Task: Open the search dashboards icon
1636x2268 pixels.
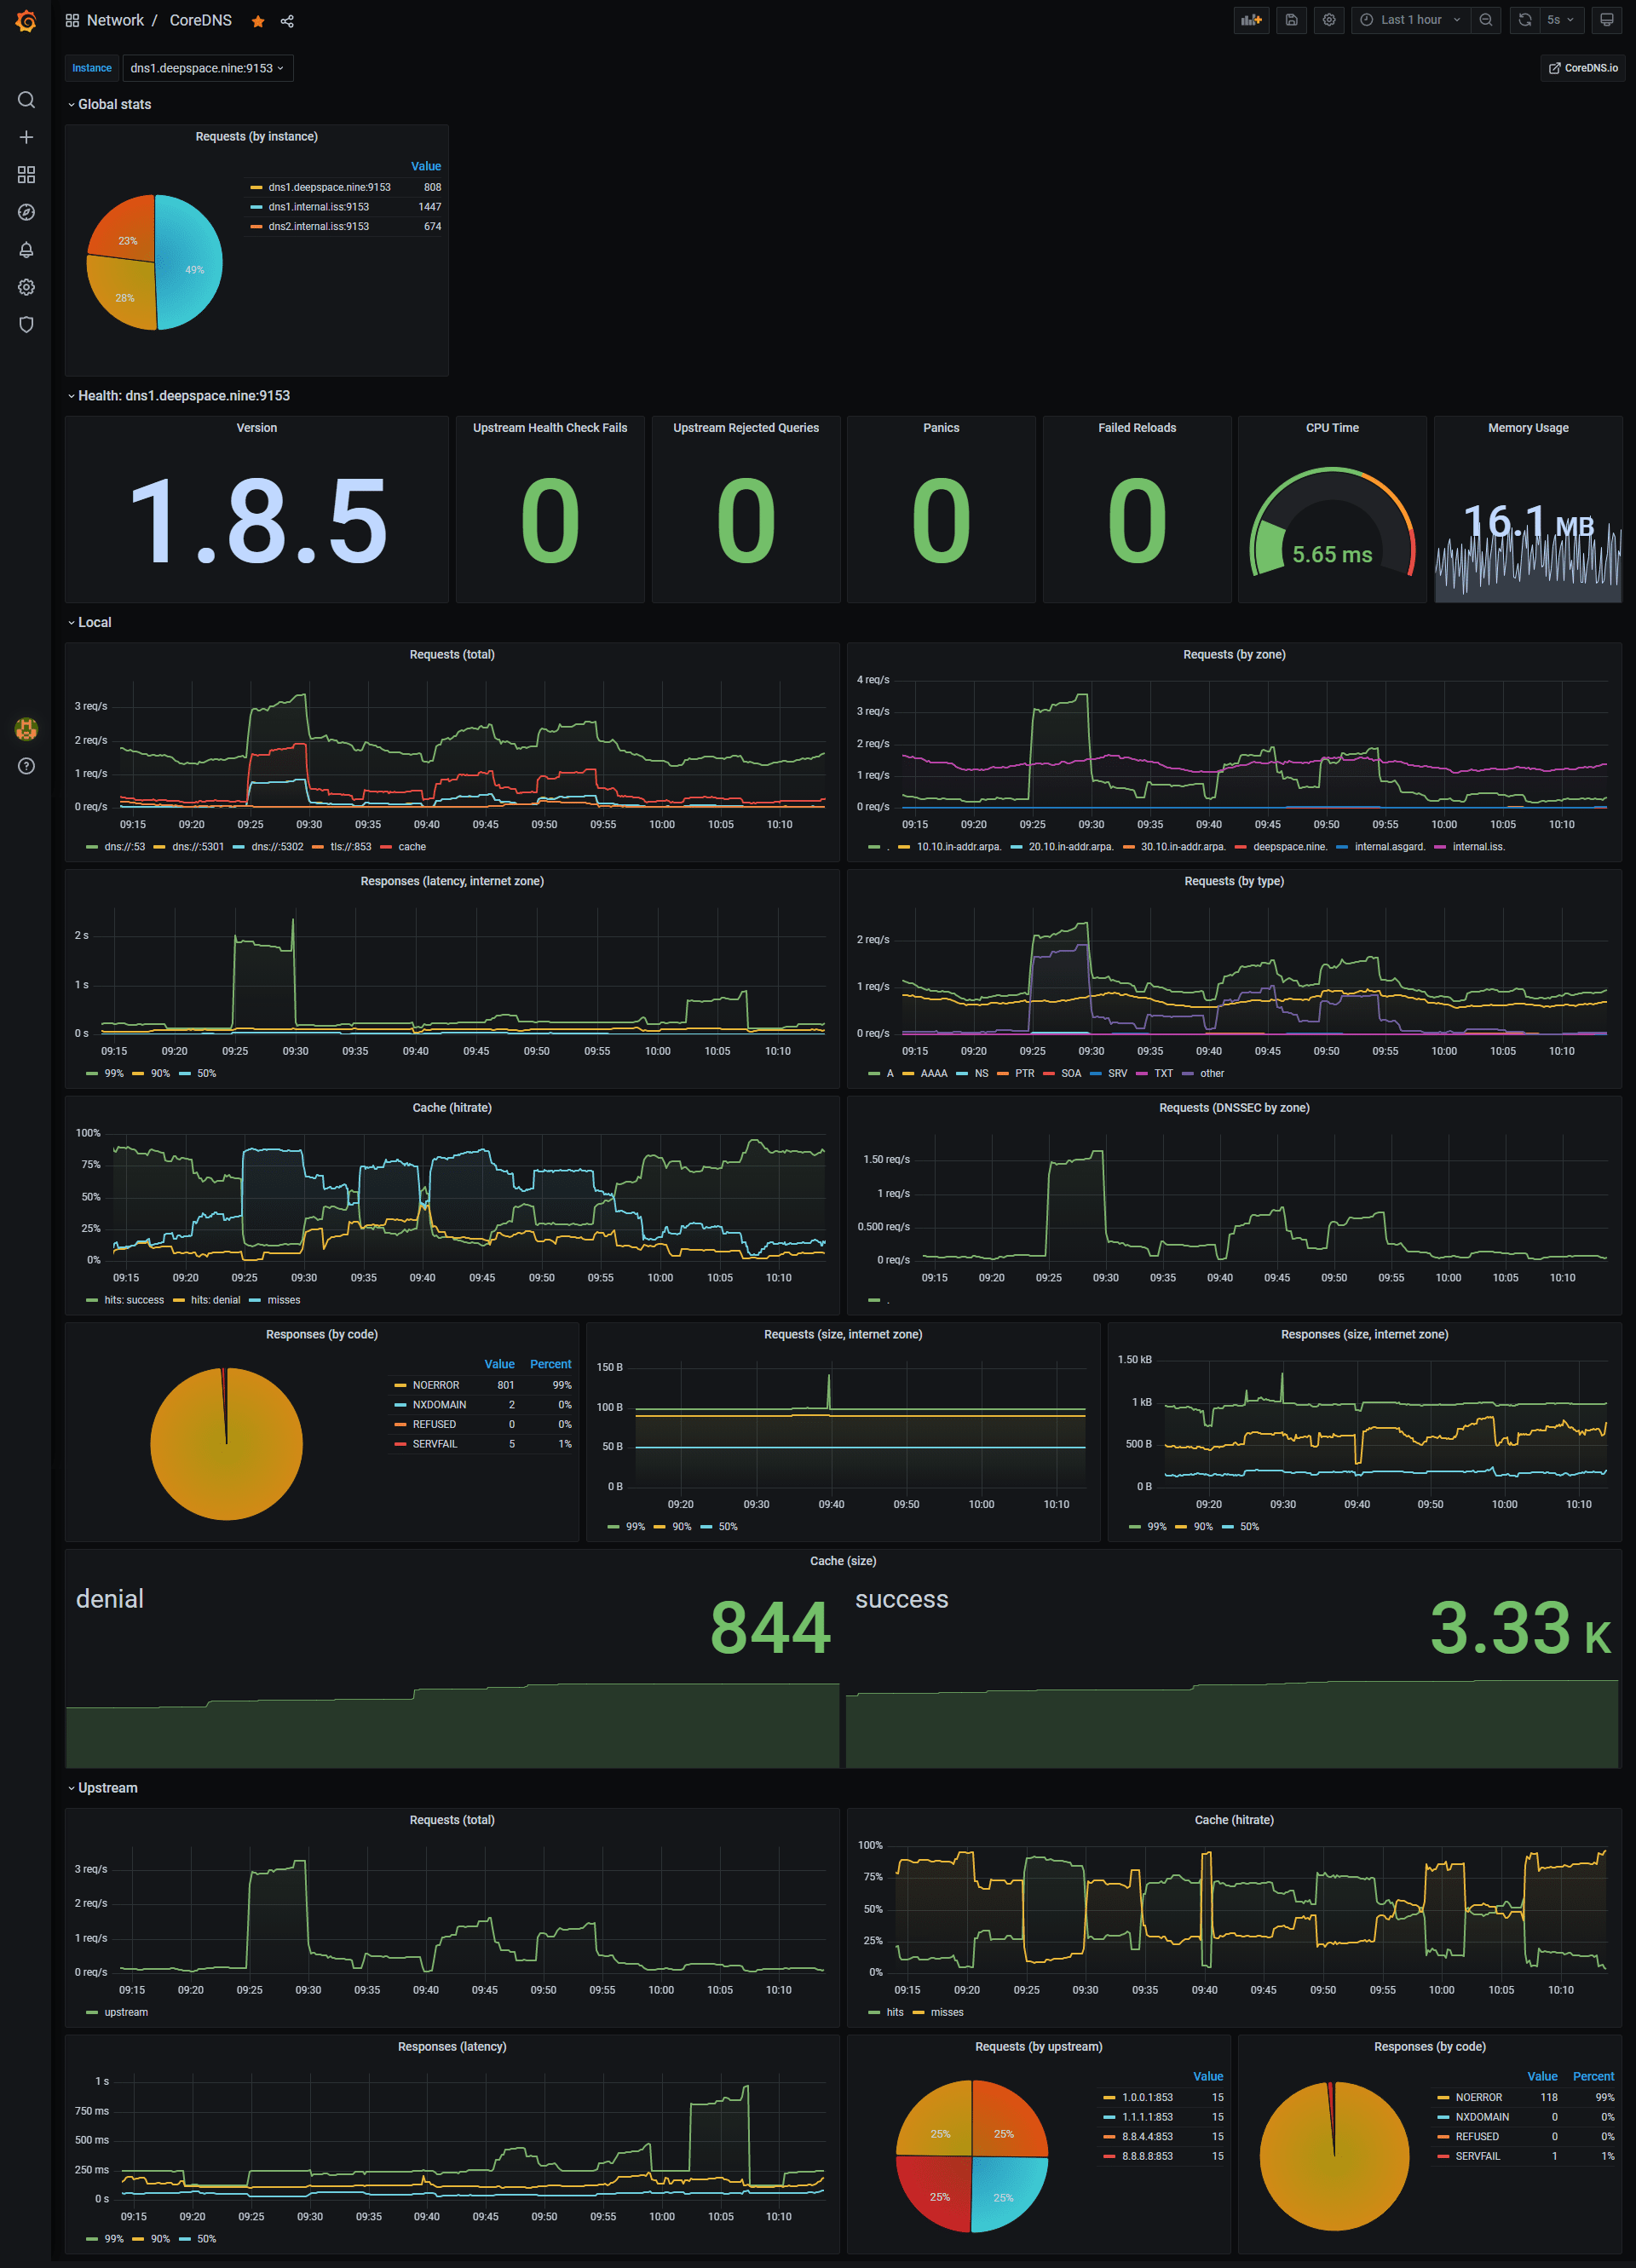Action: pos(26,100)
